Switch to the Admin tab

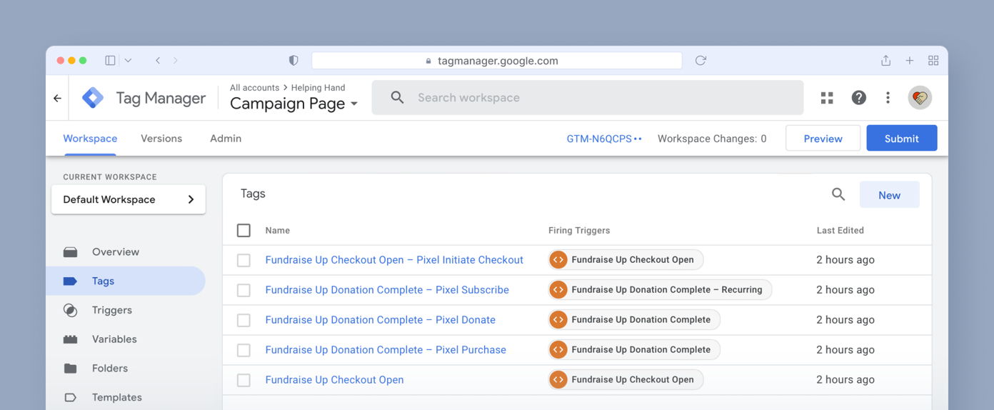[226, 139]
